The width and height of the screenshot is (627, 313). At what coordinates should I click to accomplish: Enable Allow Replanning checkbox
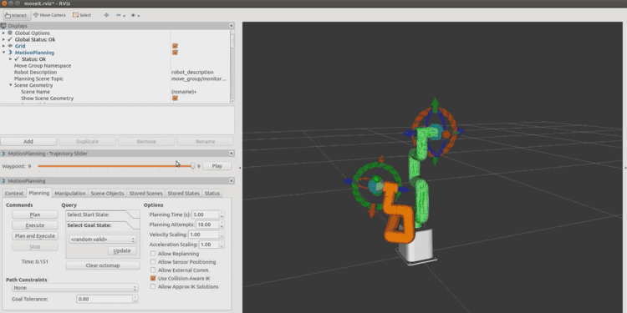coord(153,254)
